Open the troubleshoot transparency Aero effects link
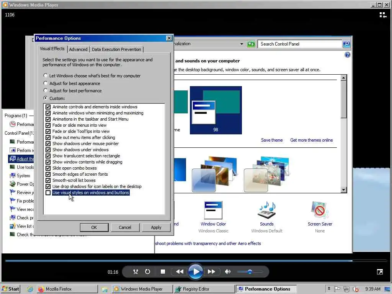The image size is (392, 294). click(208, 243)
